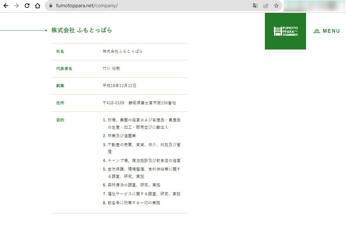Click the address text 〒418-0109

click(x=113, y=103)
